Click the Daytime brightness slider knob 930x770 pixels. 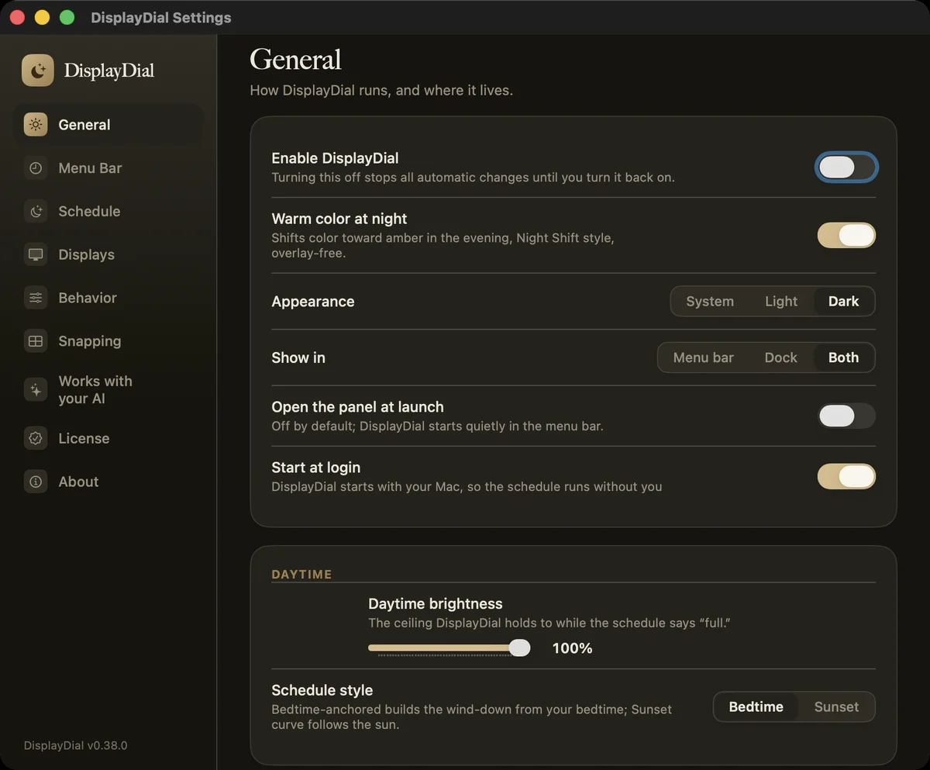[520, 647]
